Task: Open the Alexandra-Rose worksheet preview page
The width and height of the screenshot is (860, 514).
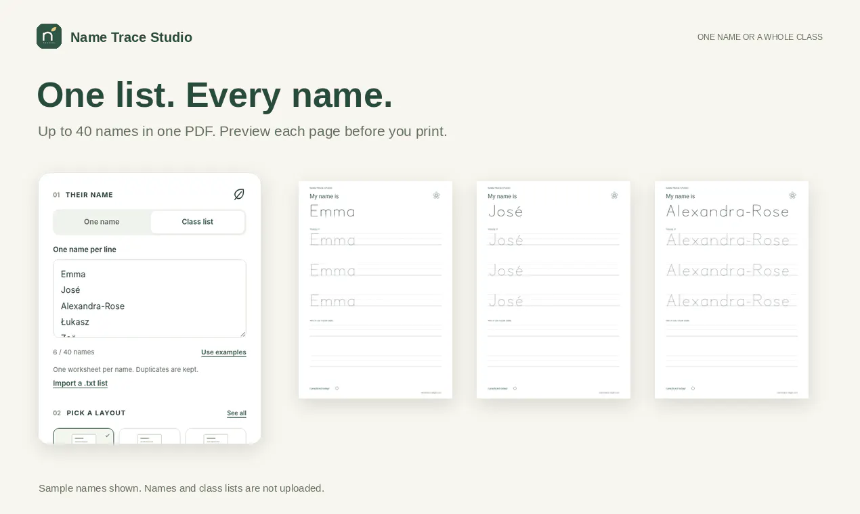Action: tap(731, 289)
